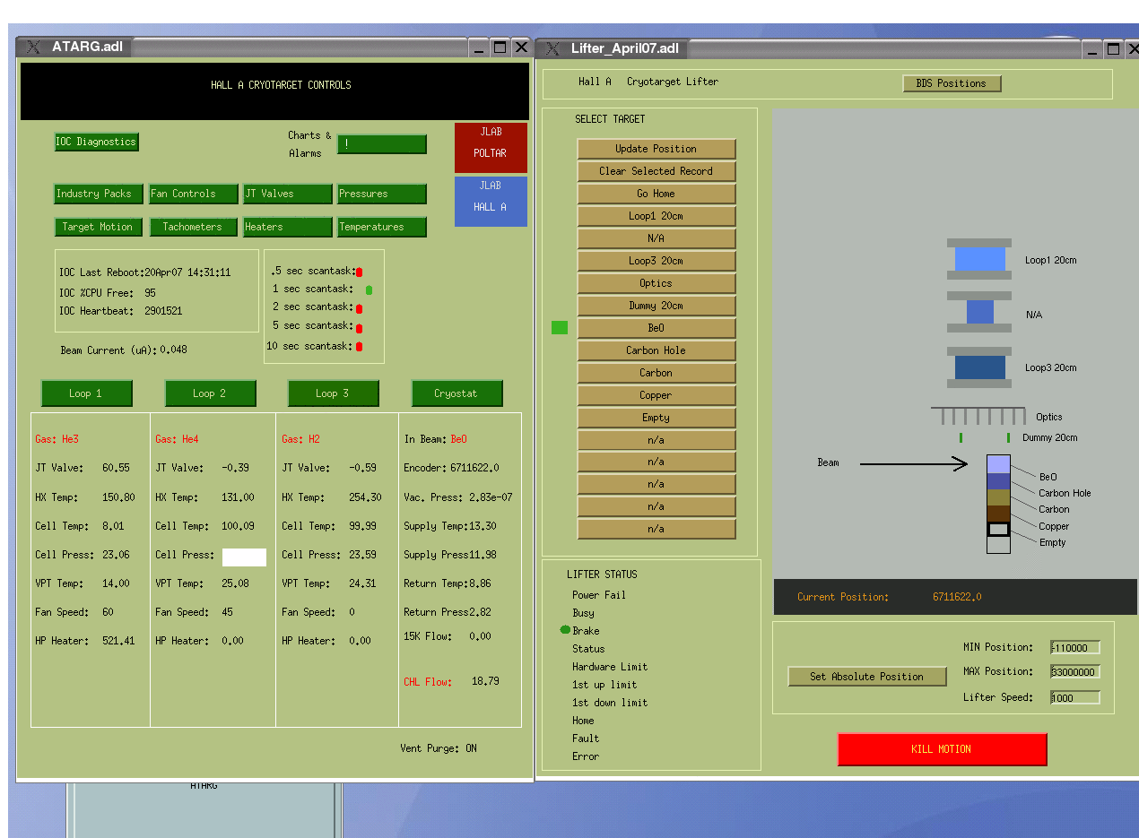Select the Carbon Hole target
This screenshot has width=1139, height=838.
pyautogui.click(x=656, y=350)
